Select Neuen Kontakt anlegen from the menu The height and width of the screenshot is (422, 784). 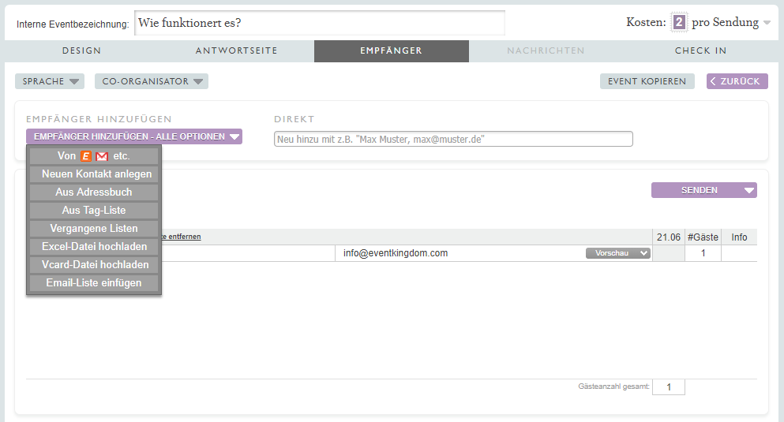tap(94, 174)
